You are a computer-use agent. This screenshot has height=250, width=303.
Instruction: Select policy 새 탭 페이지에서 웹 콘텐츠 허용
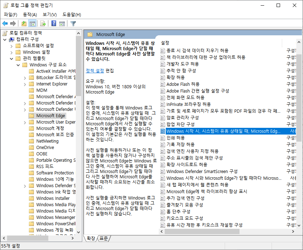click(x=197, y=185)
